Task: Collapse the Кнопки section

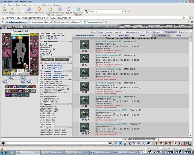Action: [x=41, y=57]
